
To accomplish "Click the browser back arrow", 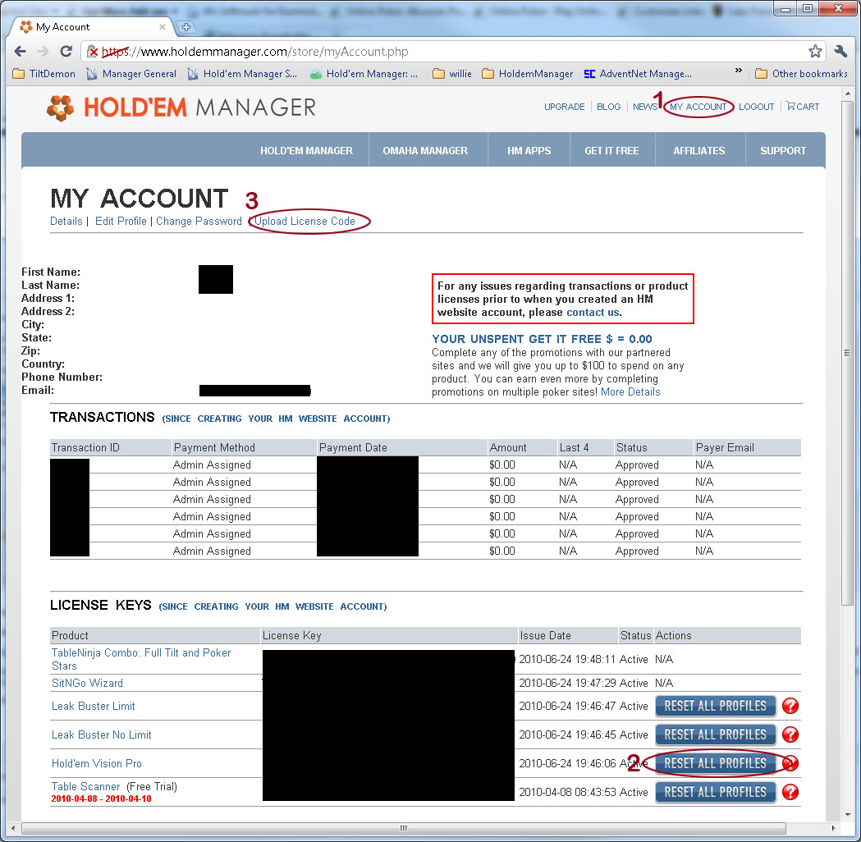I will tap(21, 52).
